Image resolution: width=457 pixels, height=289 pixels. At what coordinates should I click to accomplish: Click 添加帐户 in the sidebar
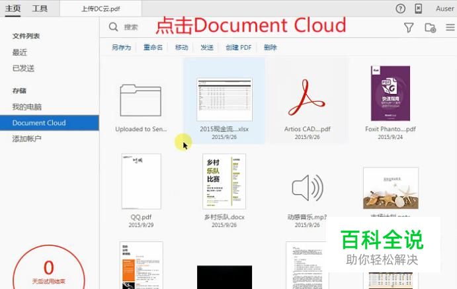click(27, 139)
